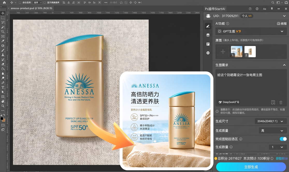Toggle Quick Mask mode icon
Viewport: 289px width, 172px height.
(x=3, y=125)
